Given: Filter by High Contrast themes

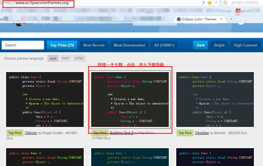Looking at the screenshot, I should click(245, 45).
